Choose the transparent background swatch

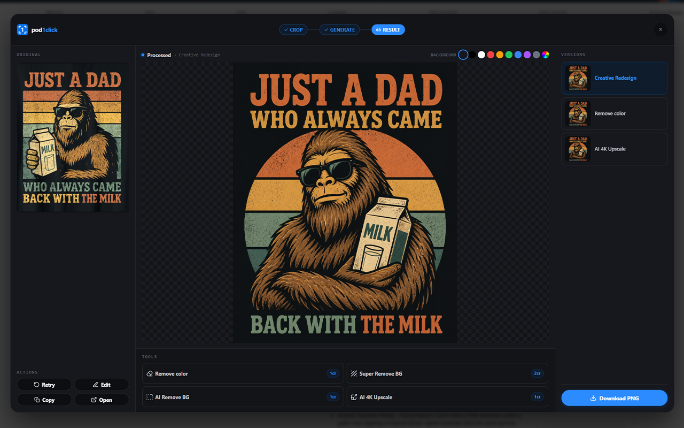(x=463, y=55)
